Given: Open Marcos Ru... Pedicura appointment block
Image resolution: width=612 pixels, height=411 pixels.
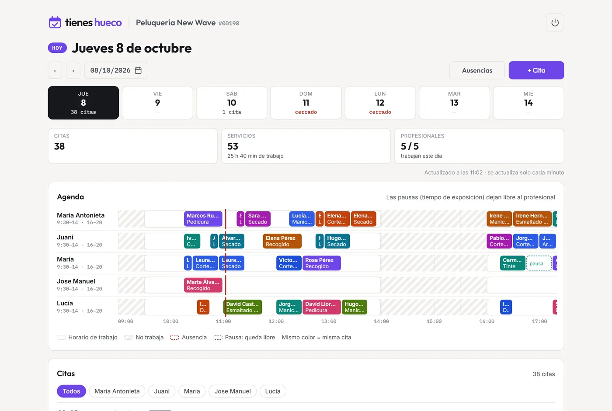Looking at the screenshot, I should pos(203,219).
